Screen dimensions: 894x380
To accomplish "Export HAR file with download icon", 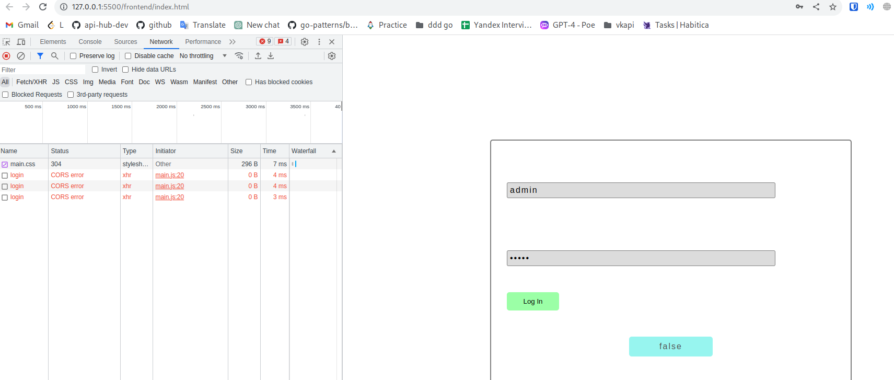I will click(271, 56).
